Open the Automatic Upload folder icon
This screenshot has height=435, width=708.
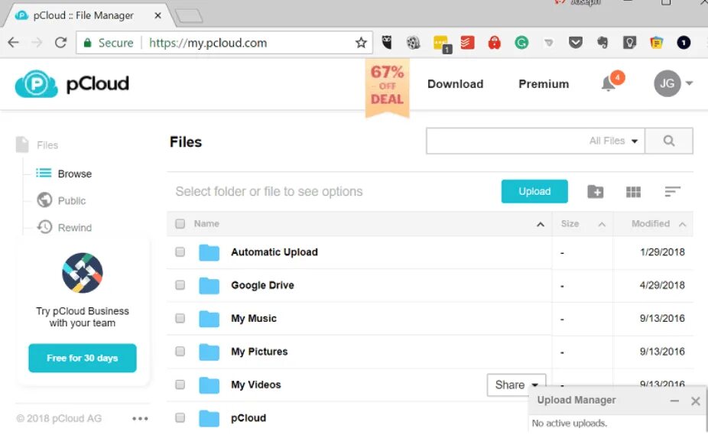click(x=209, y=252)
